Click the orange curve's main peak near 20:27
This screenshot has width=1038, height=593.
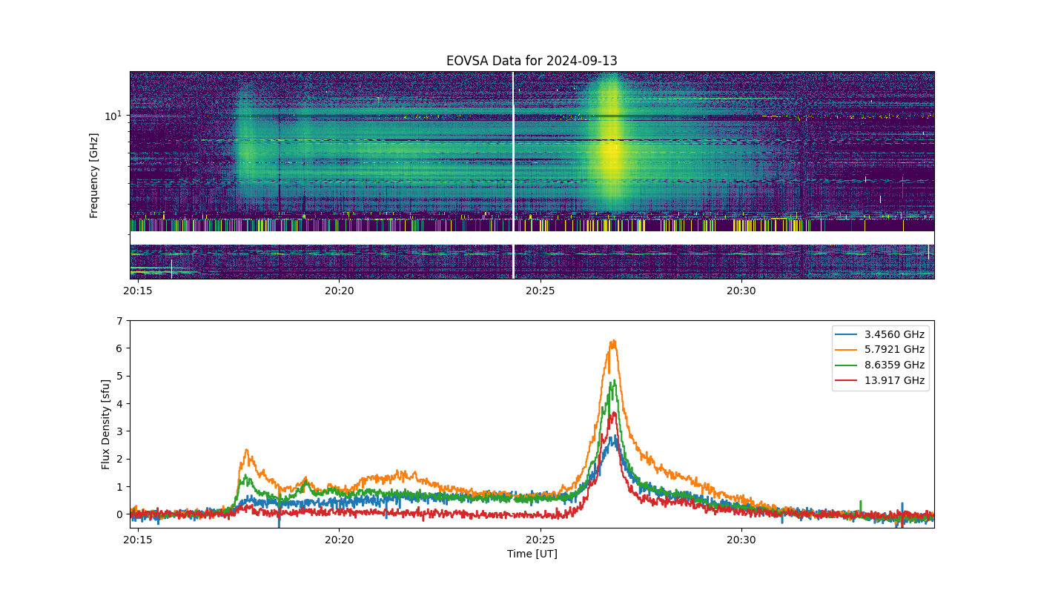pos(613,342)
